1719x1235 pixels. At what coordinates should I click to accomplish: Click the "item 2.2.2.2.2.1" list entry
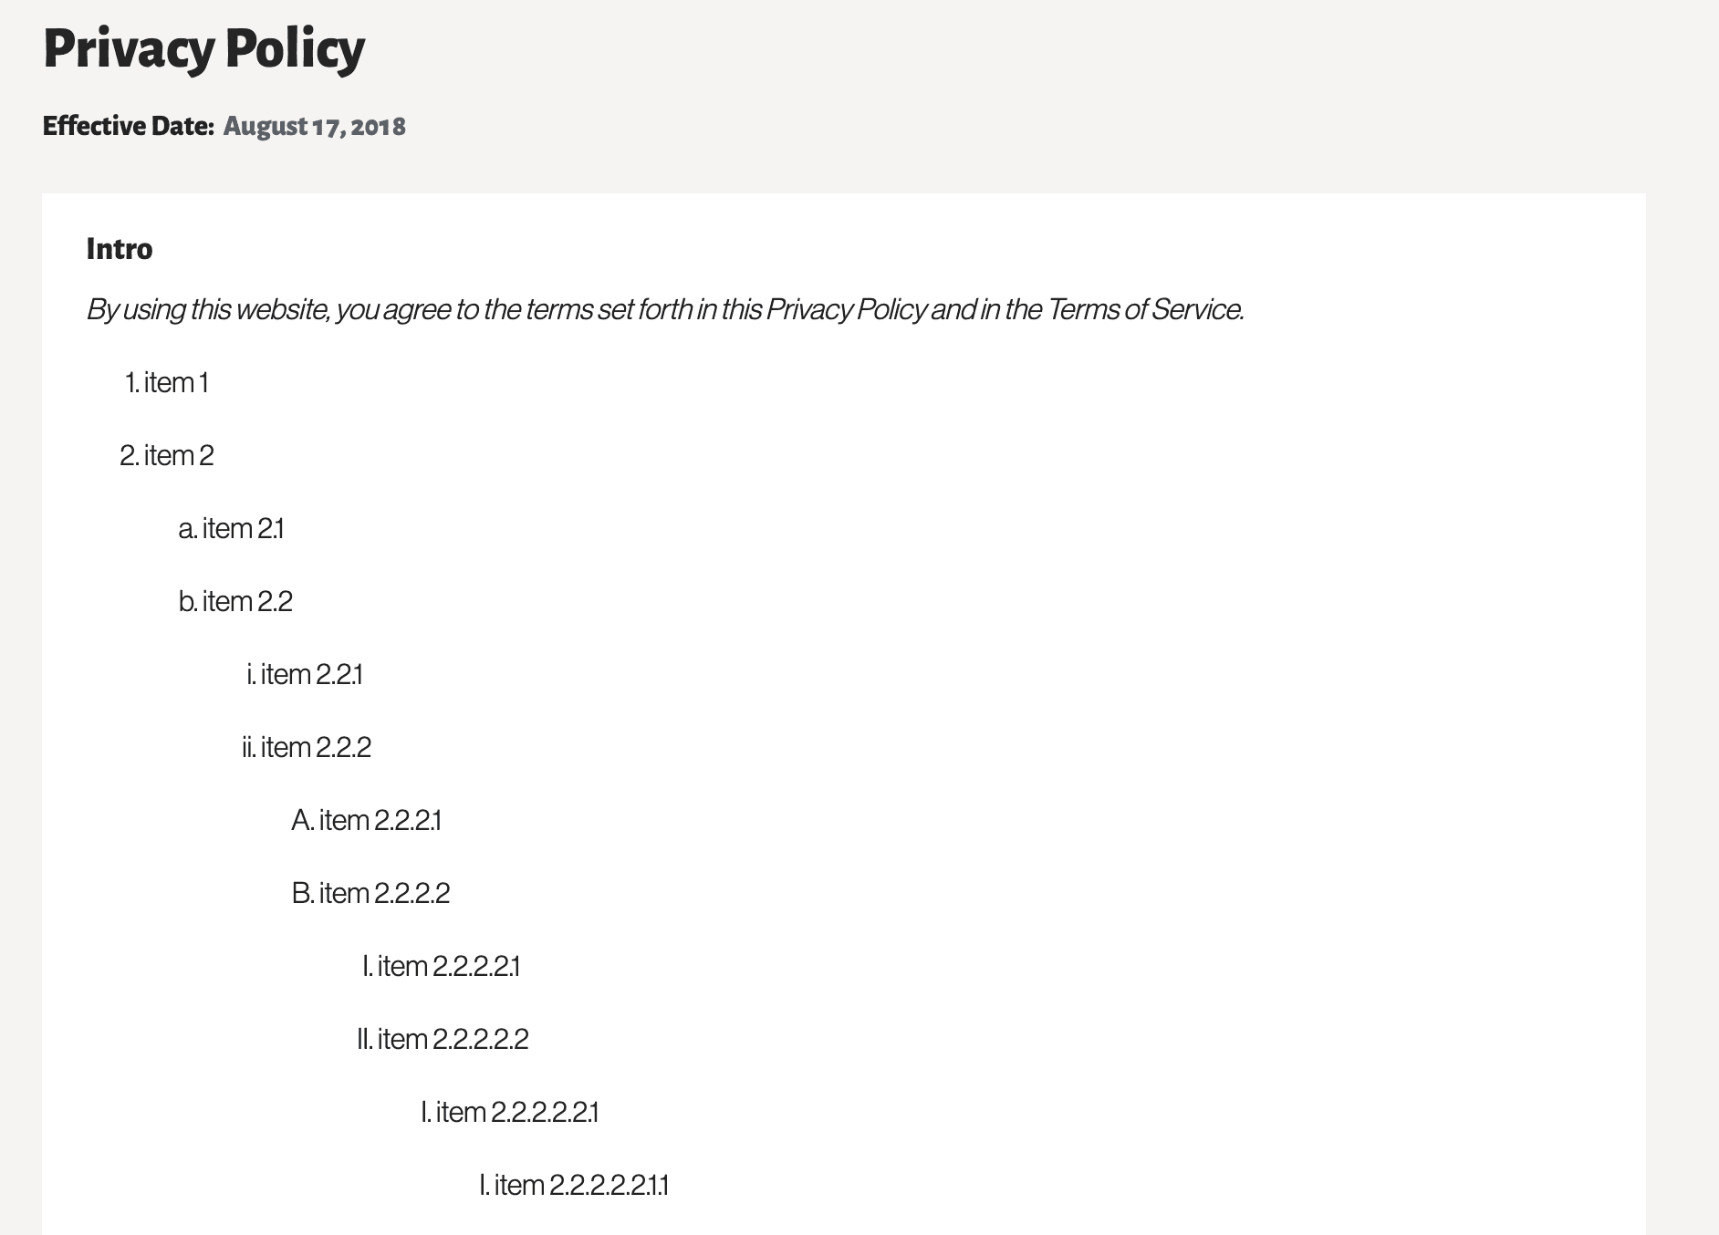pyautogui.click(x=516, y=1112)
